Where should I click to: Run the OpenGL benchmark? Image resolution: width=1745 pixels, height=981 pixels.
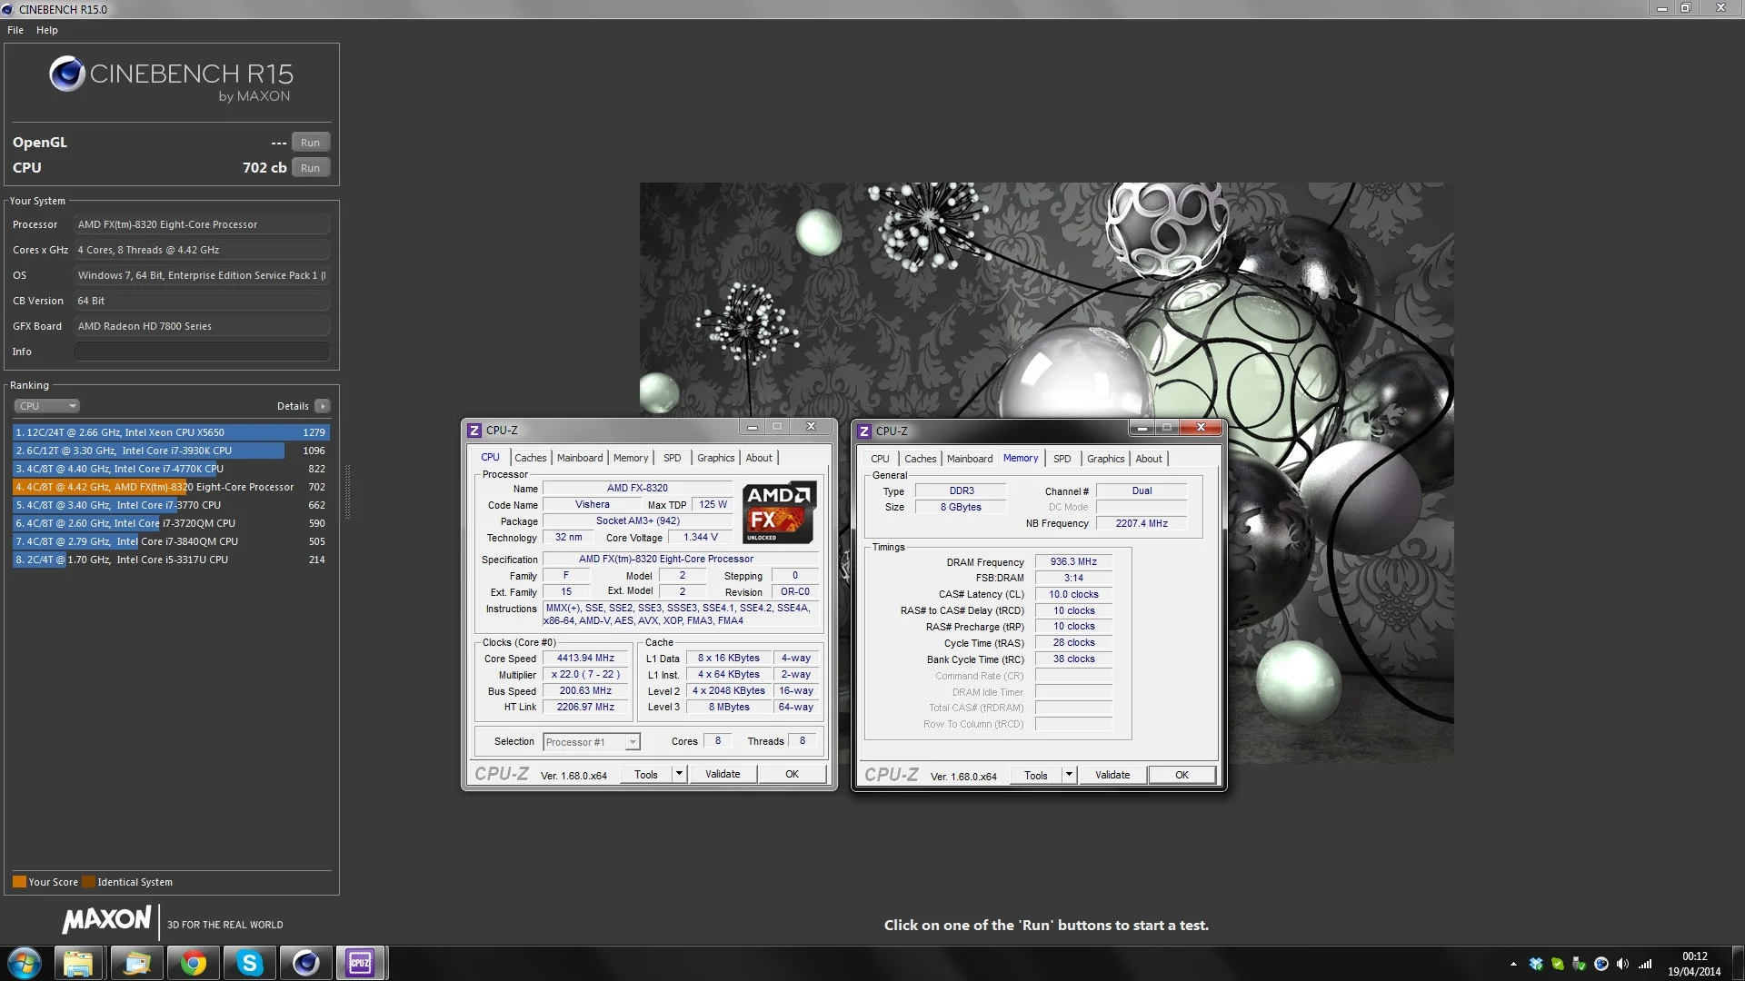pyautogui.click(x=311, y=143)
